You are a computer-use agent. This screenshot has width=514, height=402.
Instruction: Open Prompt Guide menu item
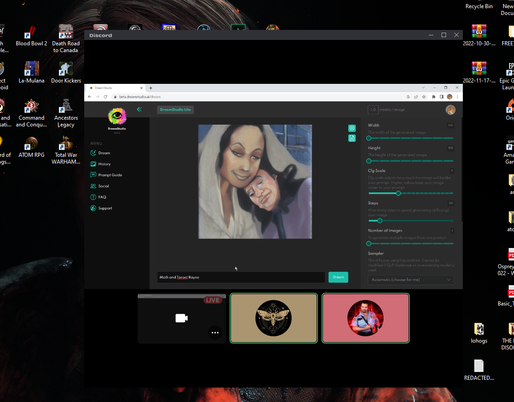tap(106, 175)
